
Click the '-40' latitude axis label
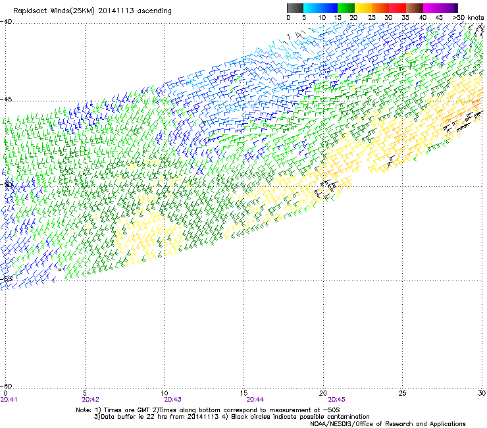[6, 22]
